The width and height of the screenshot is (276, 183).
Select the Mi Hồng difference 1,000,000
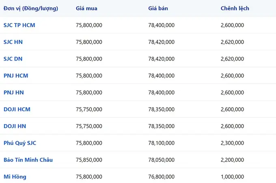(x=232, y=177)
